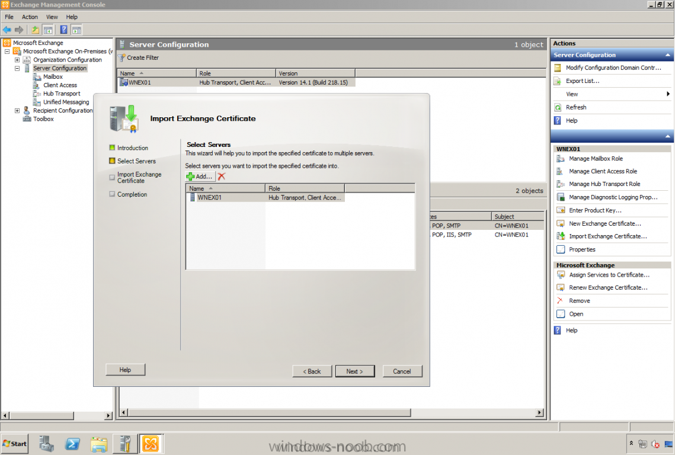This screenshot has width=675, height=455.
Task: Sort wizard server list by Name column
Action: point(226,188)
